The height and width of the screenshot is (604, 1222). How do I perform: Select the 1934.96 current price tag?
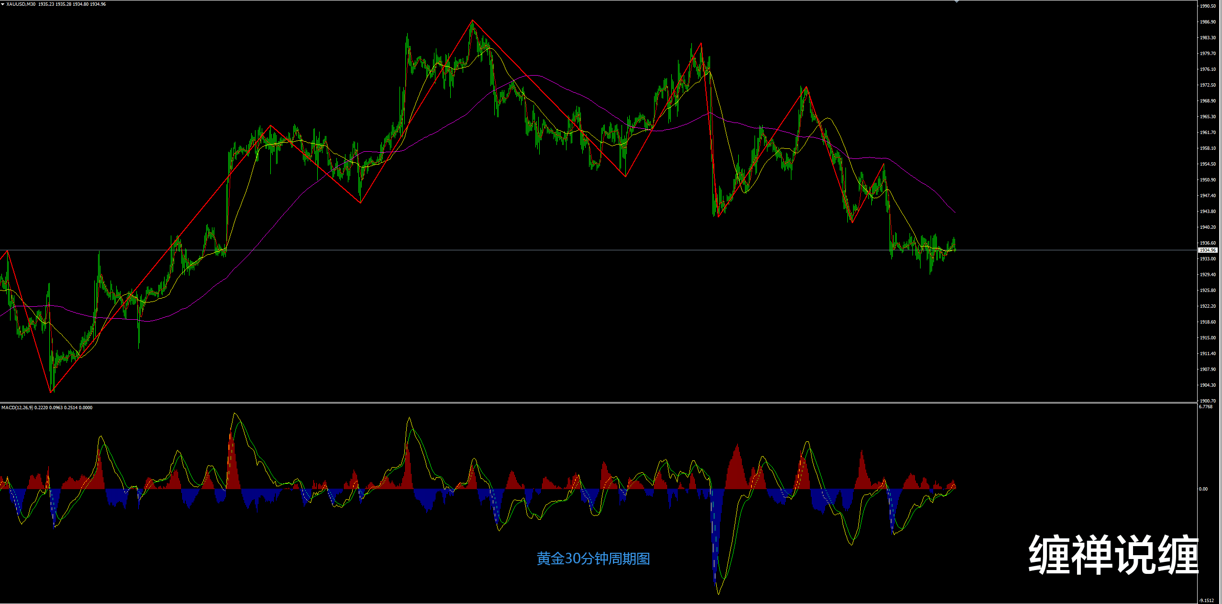click(x=1207, y=250)
